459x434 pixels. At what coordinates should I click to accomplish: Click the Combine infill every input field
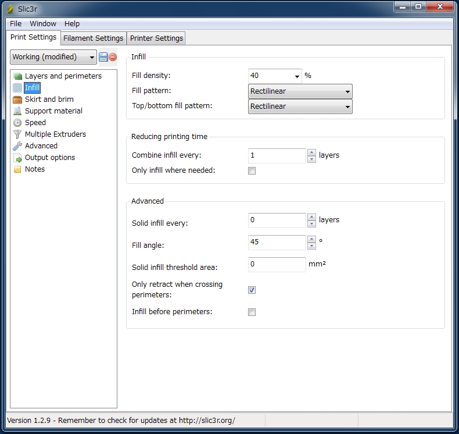[x=277, y=155]
